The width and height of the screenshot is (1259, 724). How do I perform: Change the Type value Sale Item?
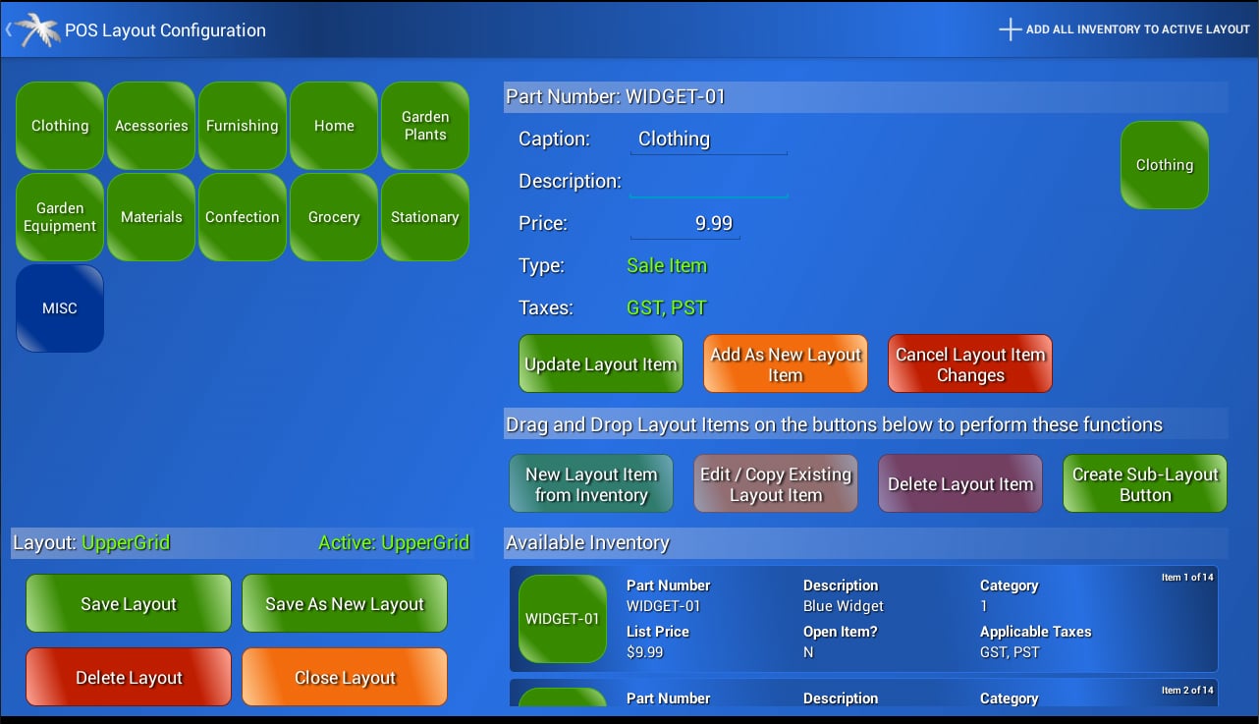[667, 265]
